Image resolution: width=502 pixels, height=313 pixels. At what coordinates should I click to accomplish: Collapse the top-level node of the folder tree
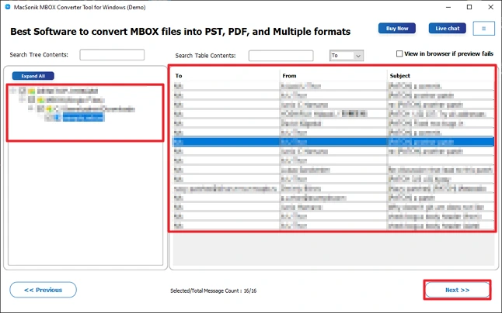[12, 91]
